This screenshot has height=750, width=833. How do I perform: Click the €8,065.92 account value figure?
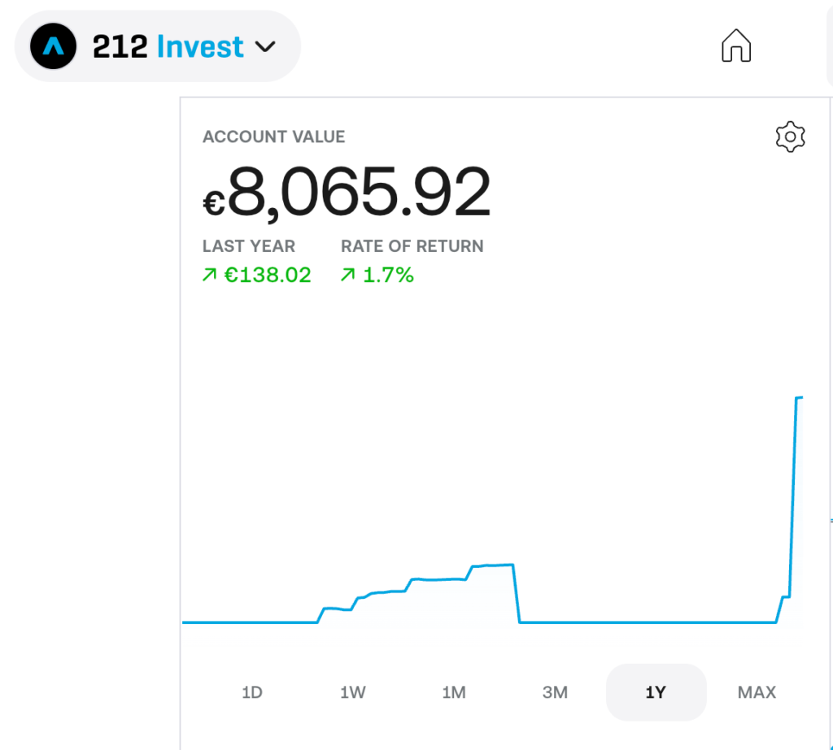[347, 193]
